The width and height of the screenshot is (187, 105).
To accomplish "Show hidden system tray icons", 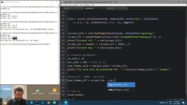I will tap(158, 103).
